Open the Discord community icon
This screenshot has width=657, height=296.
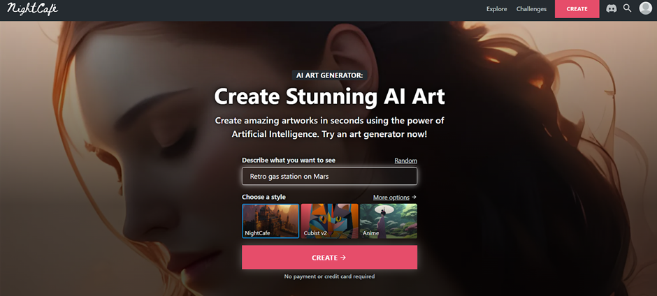click(612, 8)
